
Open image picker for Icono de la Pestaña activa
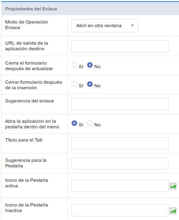(x=173, y=186)
